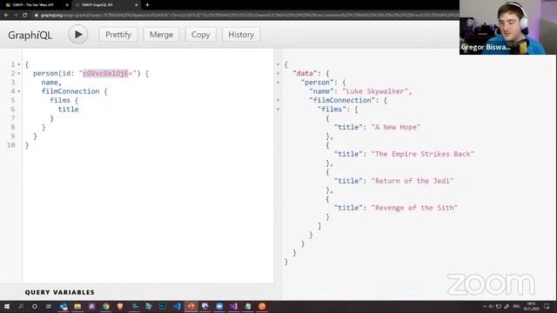Viewport: 557px width, 313px height.
Task: Collapse the "films" array in the results
Action: [278, 110]
